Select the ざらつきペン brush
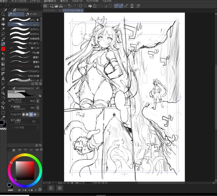The image size is (217, 196). point(24,43)
